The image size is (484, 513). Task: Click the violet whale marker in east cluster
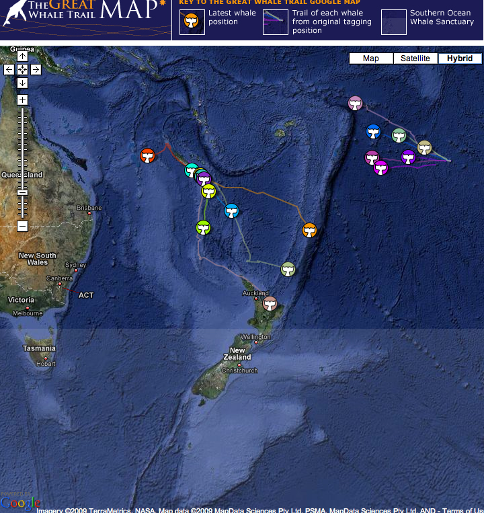409,157
